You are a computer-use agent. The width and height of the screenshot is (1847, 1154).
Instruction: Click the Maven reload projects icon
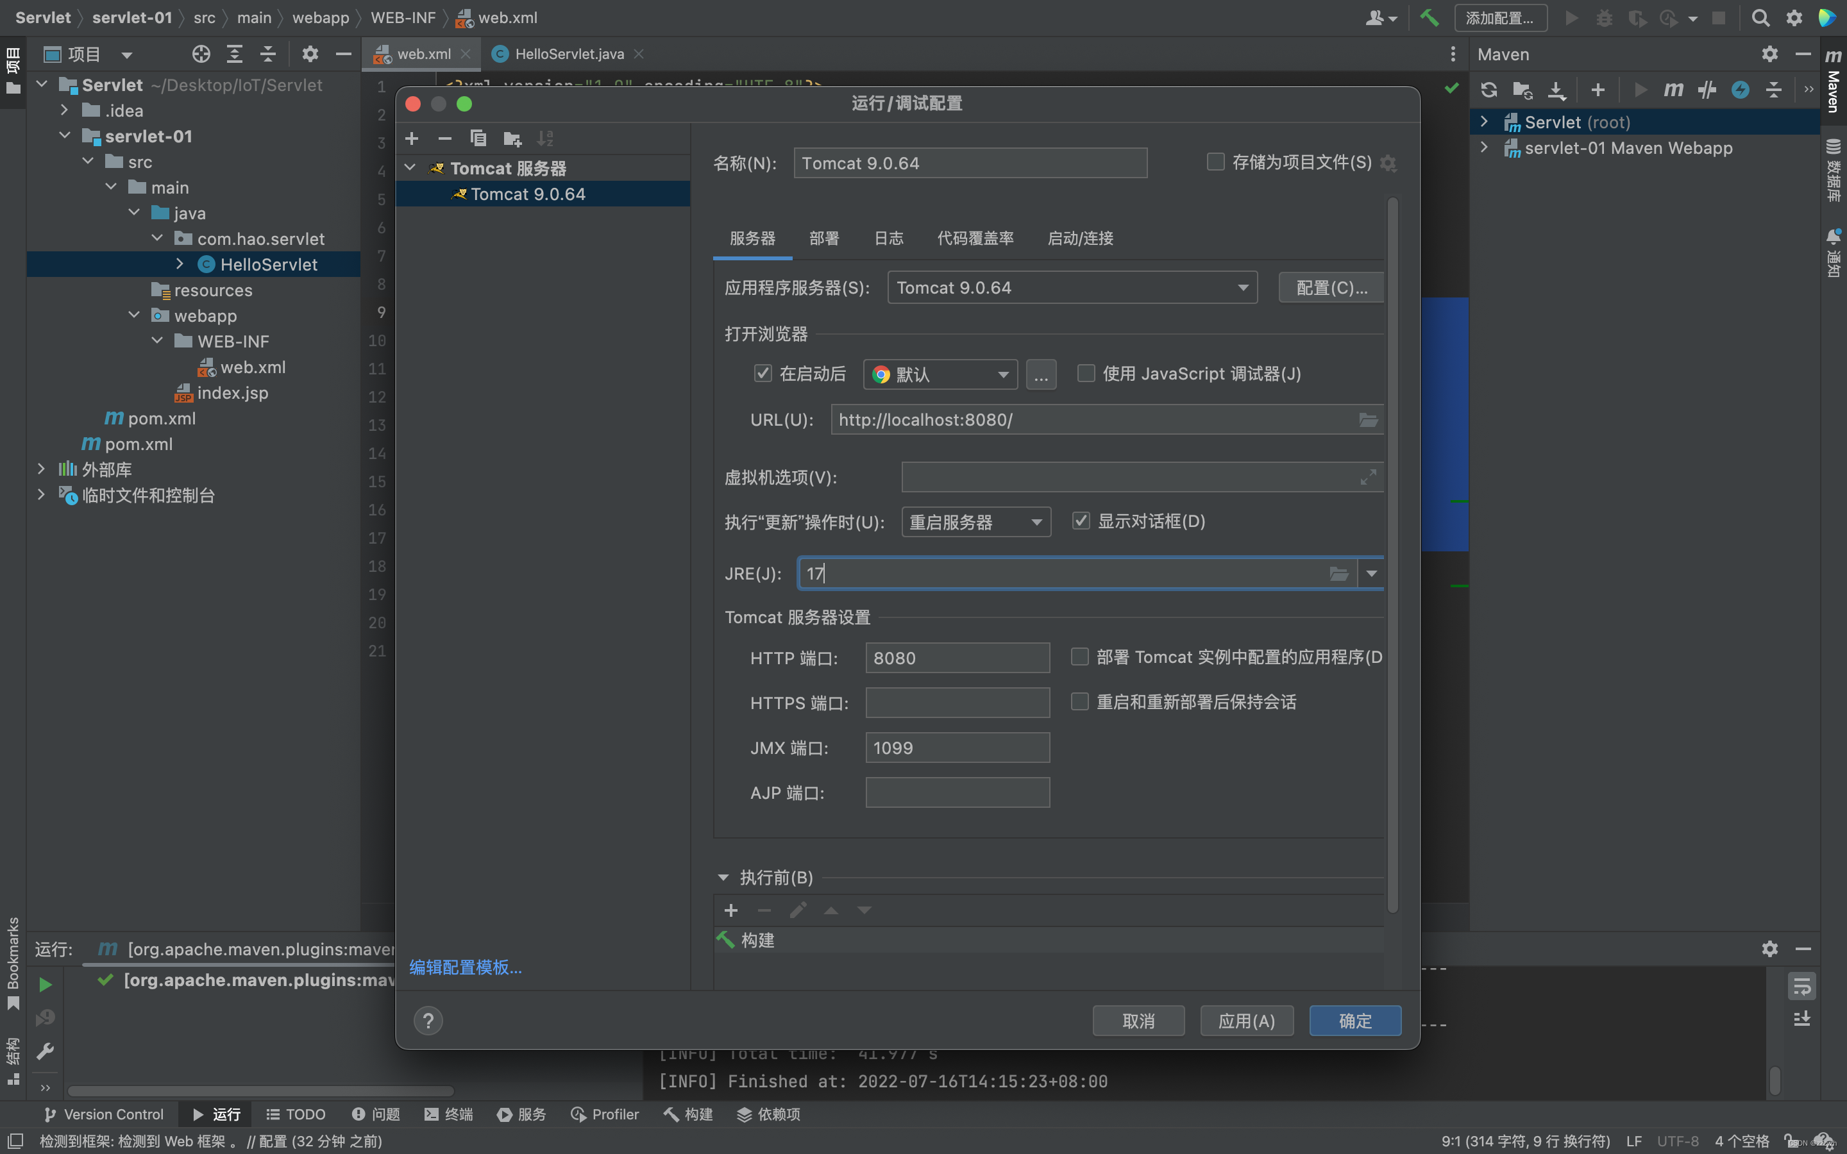tap(1489, 90)
